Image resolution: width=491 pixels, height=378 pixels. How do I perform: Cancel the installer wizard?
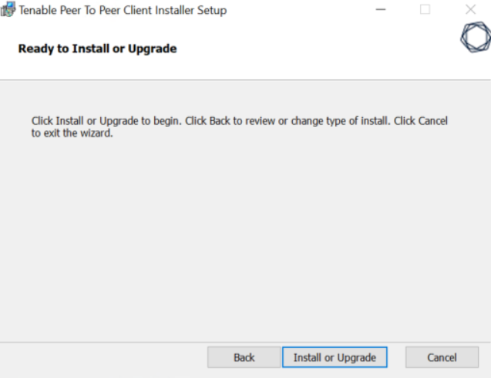click(442, 357)
